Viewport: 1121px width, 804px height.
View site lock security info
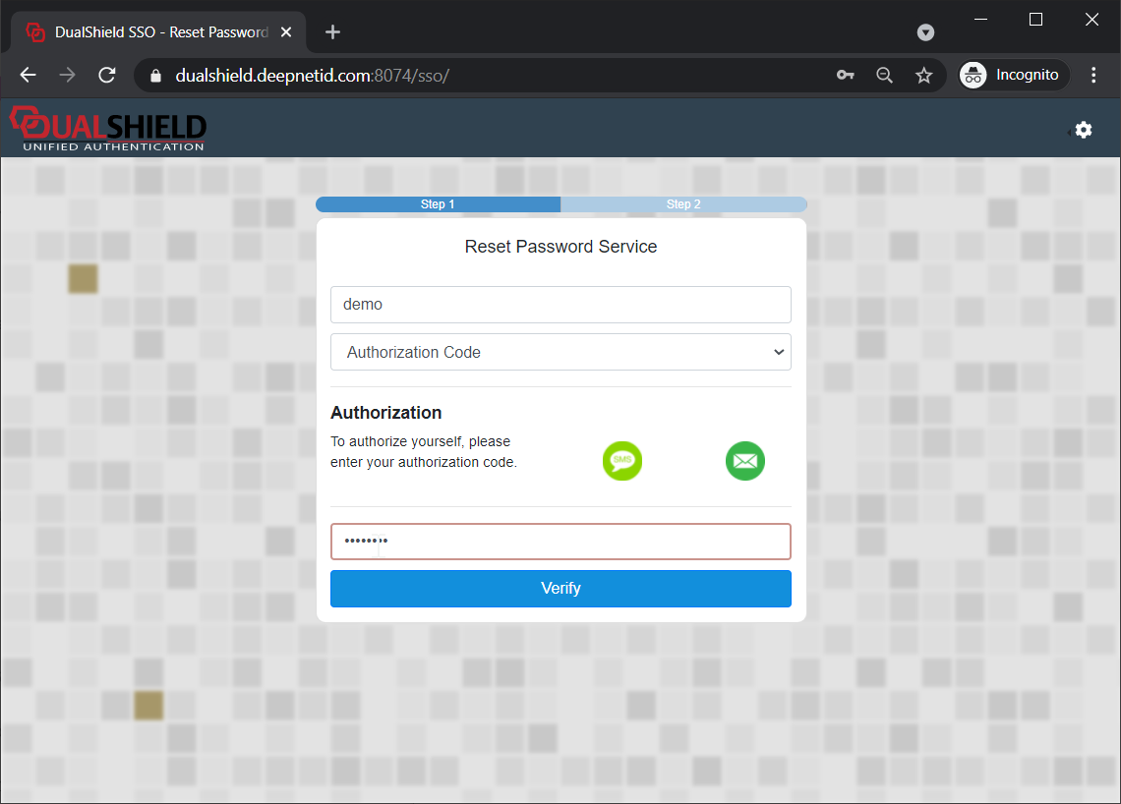[153, 76]
